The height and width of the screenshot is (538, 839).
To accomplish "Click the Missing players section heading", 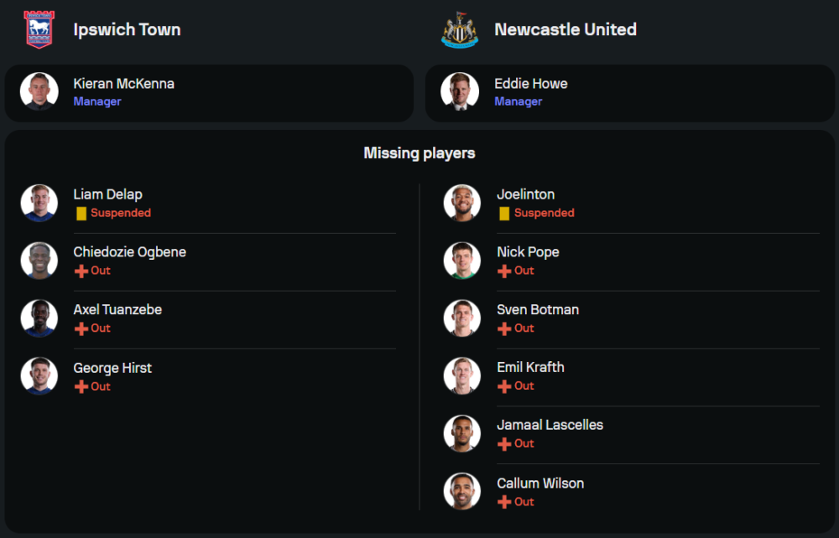I will 419,153.
